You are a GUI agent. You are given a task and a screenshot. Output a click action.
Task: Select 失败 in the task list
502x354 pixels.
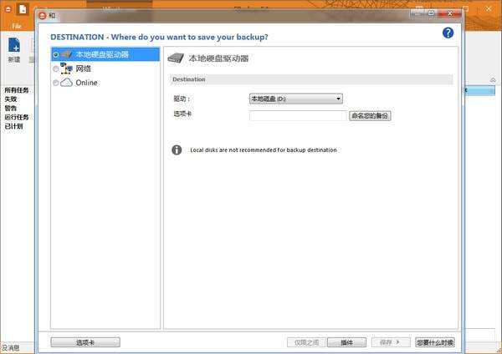(x=11, y=99)
